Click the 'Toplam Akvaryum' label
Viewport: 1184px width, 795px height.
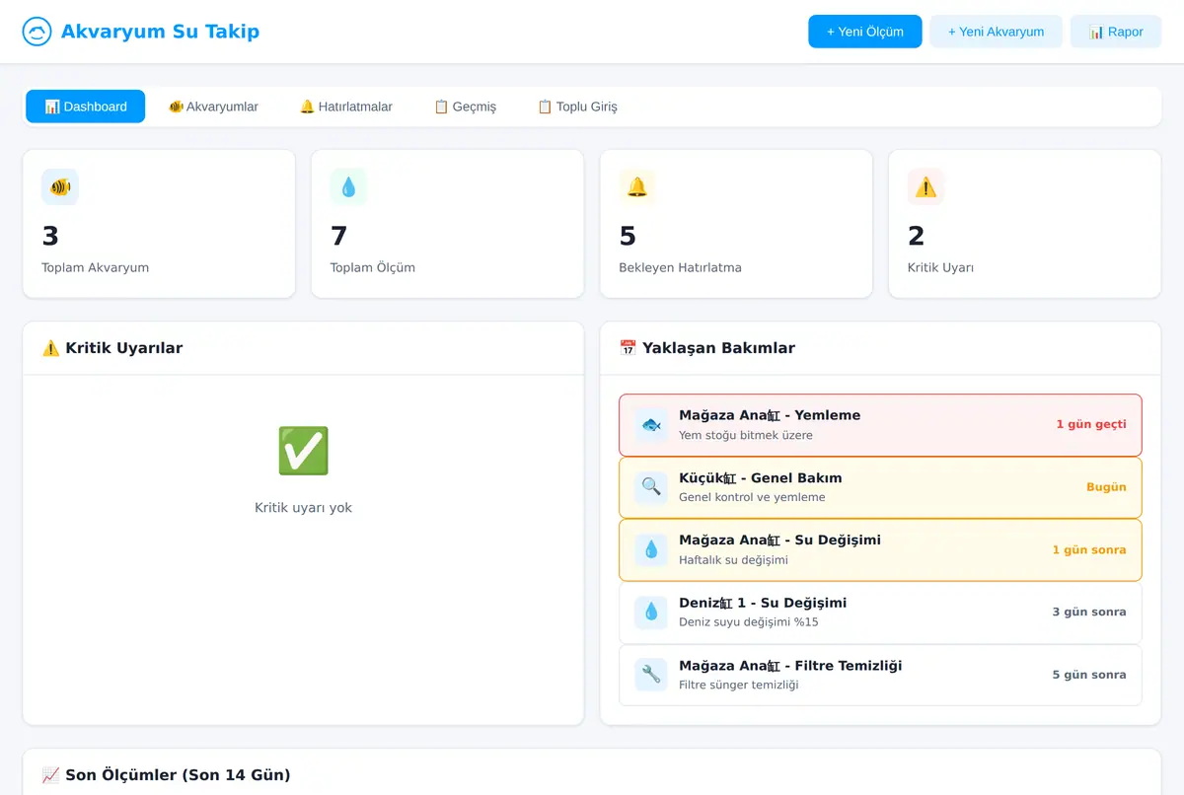(x=96, y=267)
